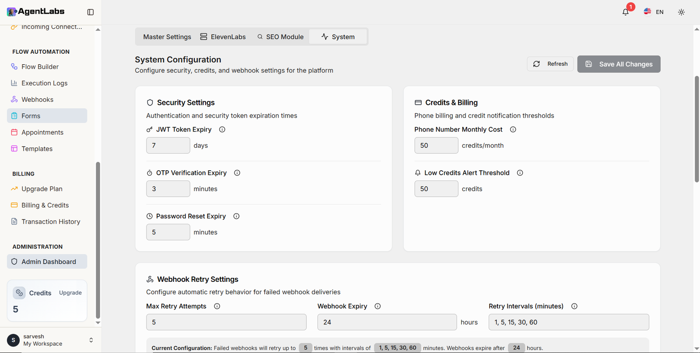Switch to the ElevenLabs tab
The width and height of the screenshot is (700, 353).
coord(223,37)
